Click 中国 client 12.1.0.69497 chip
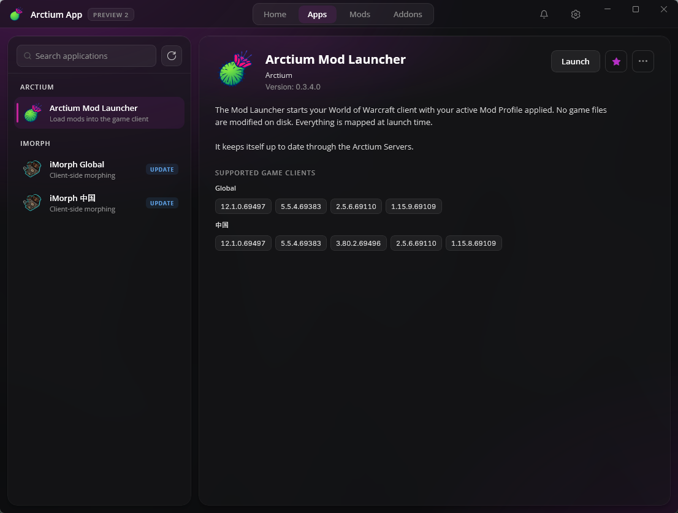678x513 pixels. pos(243,243)
